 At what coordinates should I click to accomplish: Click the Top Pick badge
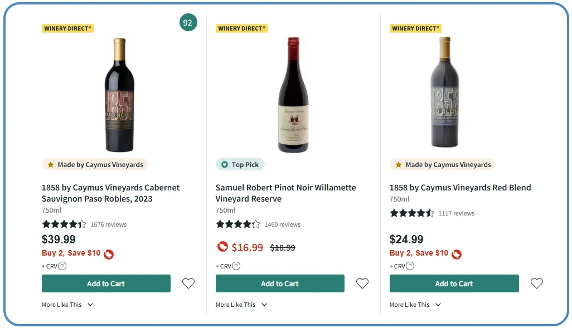(240, 164)
